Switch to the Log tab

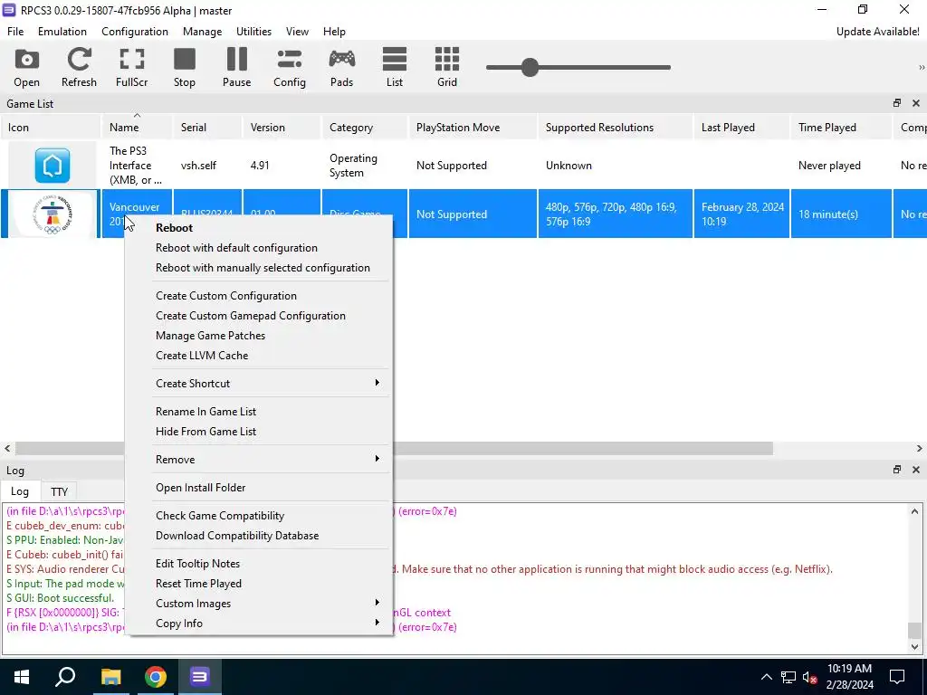(20, 491)
